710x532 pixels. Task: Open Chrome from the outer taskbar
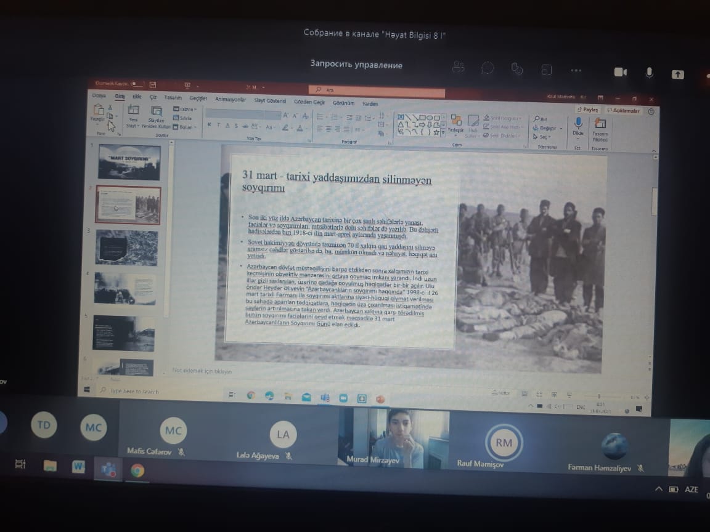coord(137,471)
